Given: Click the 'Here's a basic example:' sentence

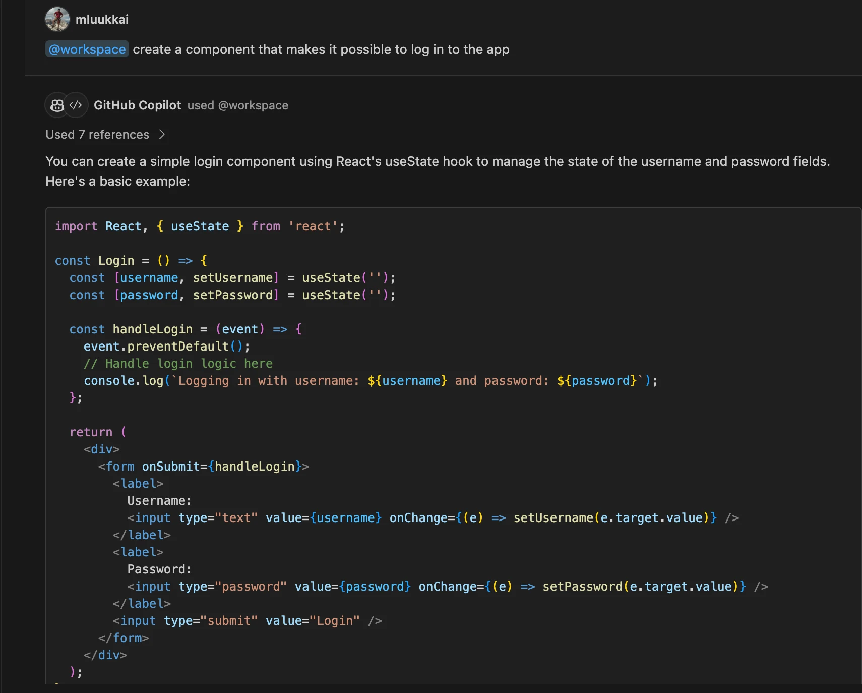Looking at the screenshot, I should tap(118, 181).
